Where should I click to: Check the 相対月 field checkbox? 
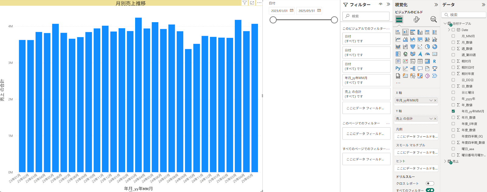pos(453,61)
